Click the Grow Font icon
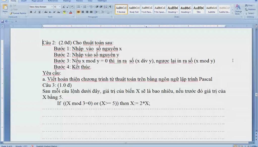This screenshot has width=258, height=147. tap(63, 7)
